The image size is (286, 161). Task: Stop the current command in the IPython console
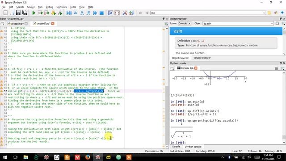click(277, 68)
